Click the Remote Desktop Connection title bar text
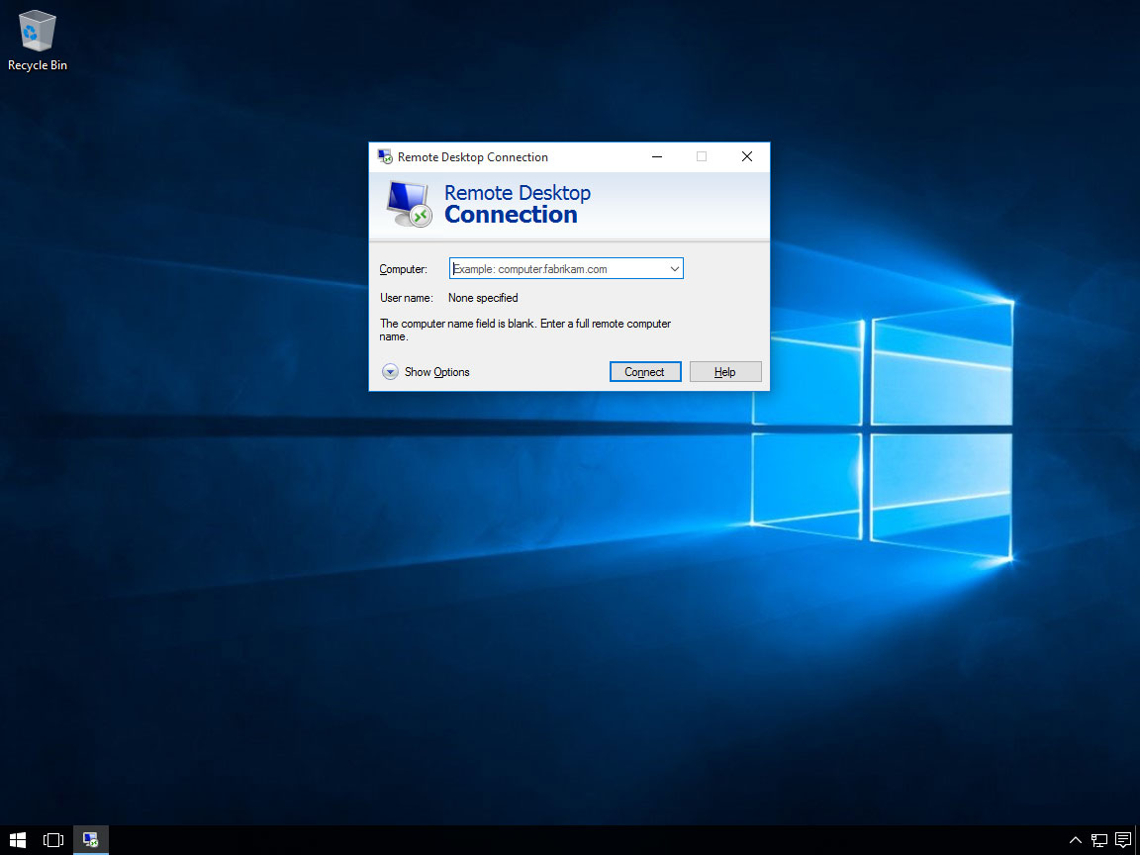This screenshot has height=855, width=1140. [472, 157]
